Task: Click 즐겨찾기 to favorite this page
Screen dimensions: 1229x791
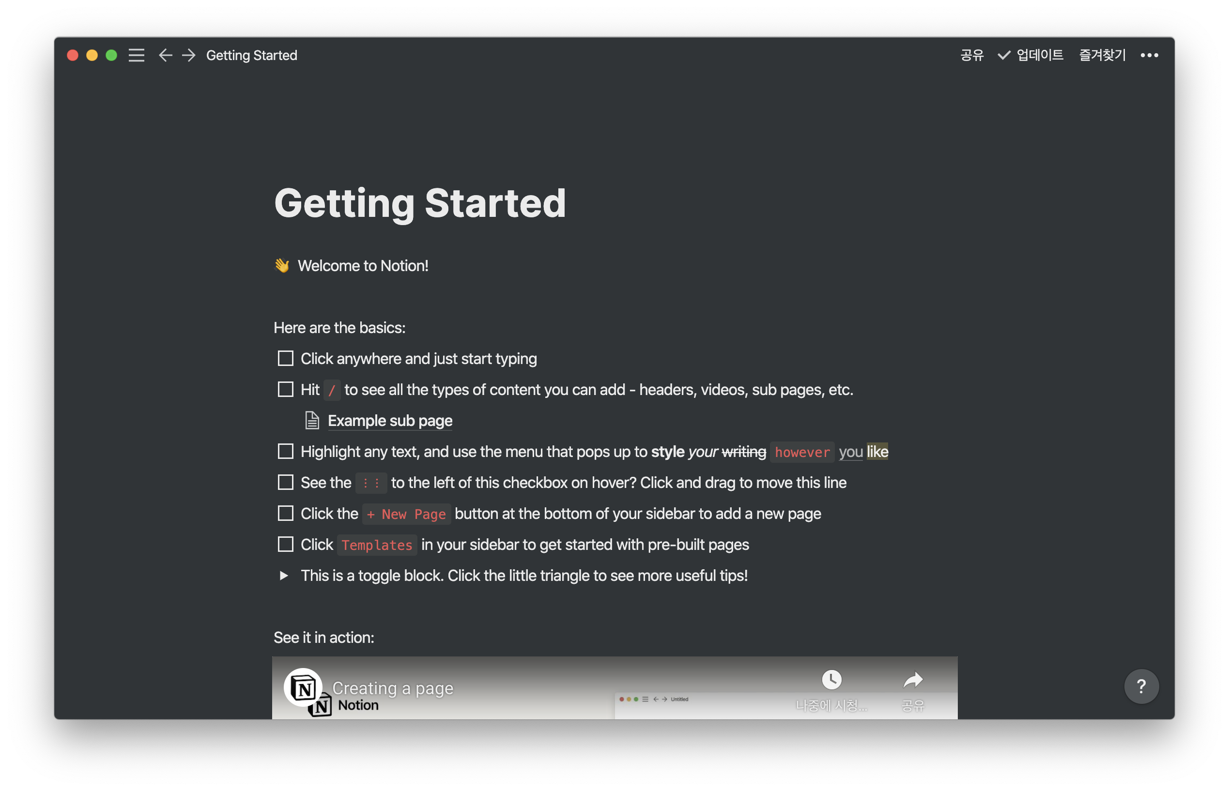Action: tap(1102, 55)
